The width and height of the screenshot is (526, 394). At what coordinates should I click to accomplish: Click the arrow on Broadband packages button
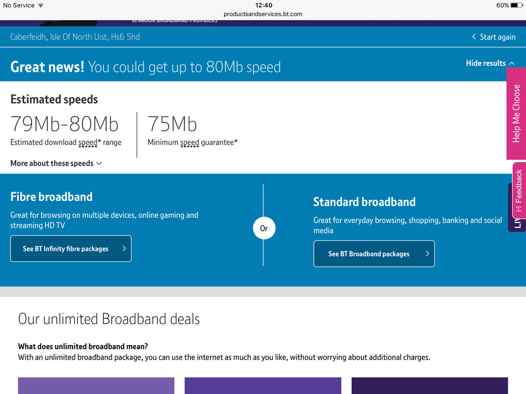tap(428, 254)
